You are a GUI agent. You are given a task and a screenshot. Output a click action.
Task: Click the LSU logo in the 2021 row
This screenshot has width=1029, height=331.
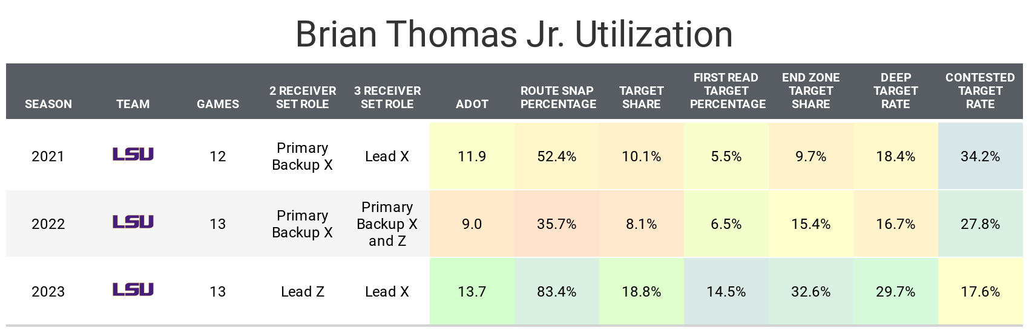point(133,155)
